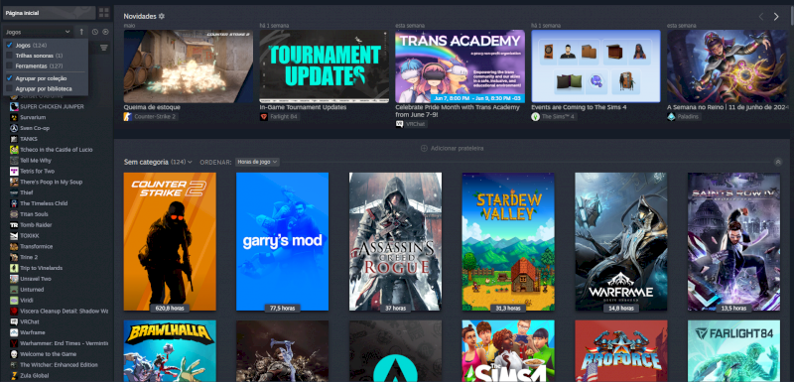The height and width of the screenshot is (382, 794).
Task: Click Paladins icon under A Semana no Reino
Action: [x=671, y=116]
